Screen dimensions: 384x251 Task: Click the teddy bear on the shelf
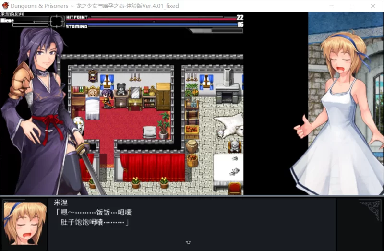pyautogui.click(x=121, y=89)
